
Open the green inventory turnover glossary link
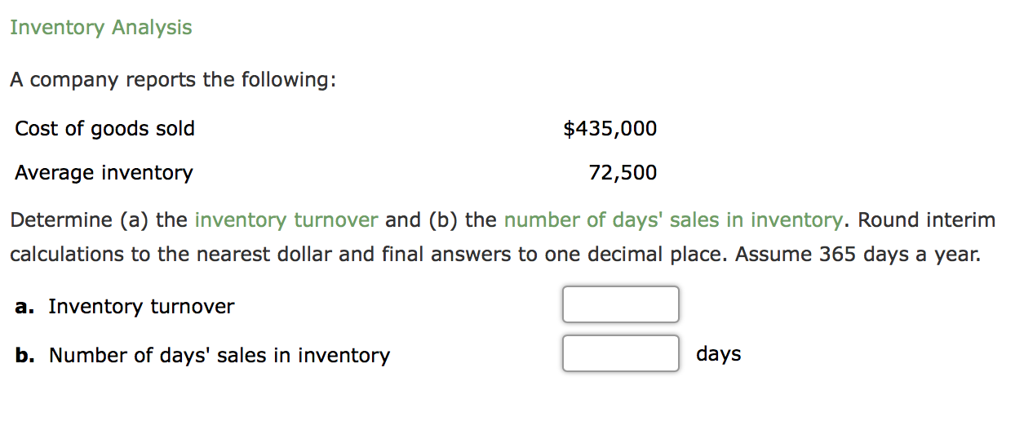(286, 220)
